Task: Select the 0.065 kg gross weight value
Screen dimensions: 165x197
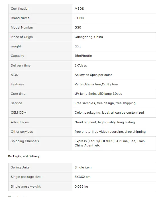Action: [81, 186]
